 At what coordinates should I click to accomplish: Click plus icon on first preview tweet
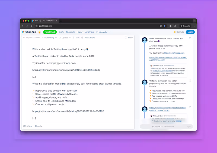coord(190,38)
